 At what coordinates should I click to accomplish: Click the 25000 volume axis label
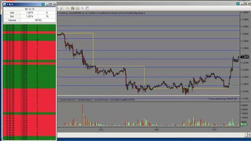click(x=245, y=105)
